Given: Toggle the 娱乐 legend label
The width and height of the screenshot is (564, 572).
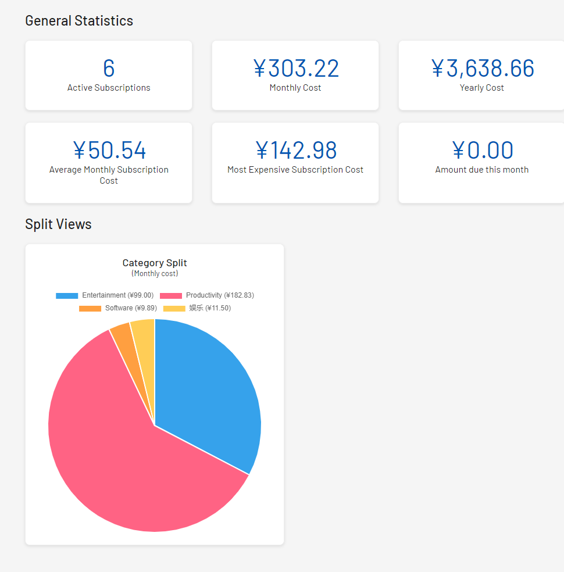Looking at the screenshot, I should click(x=209, y=308).
